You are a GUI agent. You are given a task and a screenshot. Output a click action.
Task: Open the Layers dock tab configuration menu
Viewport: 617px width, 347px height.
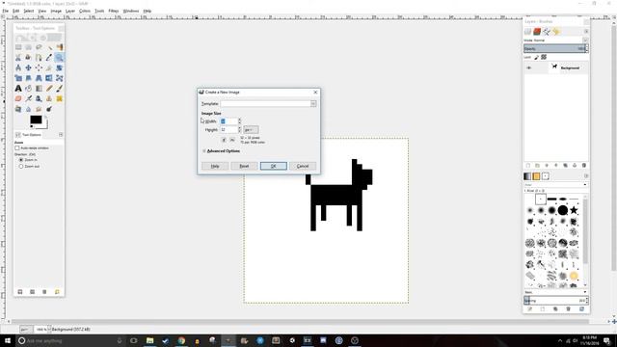[x=586, y=31]
